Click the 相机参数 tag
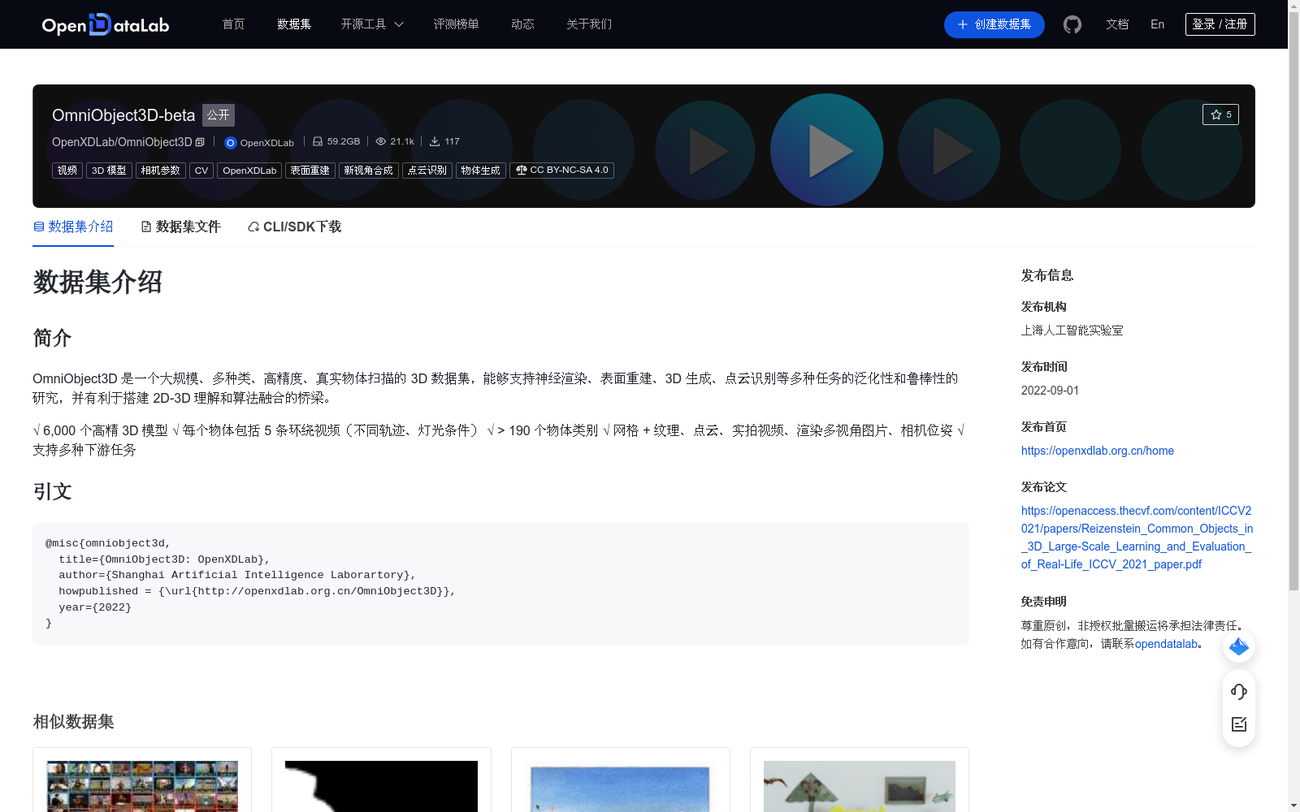The width and height of the screenshot is (1300, 812). pos(161,171)
